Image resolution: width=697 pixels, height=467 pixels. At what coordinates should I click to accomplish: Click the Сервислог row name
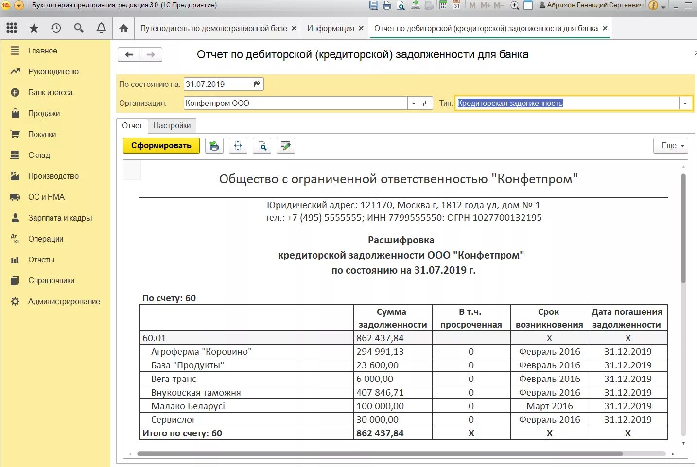click(173, 419)
